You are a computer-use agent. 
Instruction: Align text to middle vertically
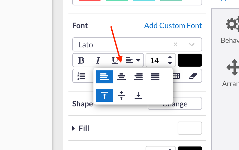121,95
